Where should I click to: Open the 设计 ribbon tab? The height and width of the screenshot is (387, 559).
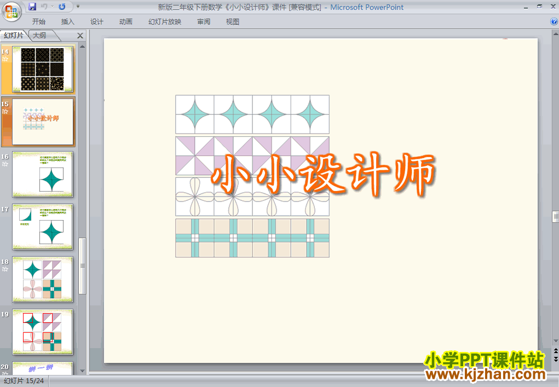tap(96, 22)
